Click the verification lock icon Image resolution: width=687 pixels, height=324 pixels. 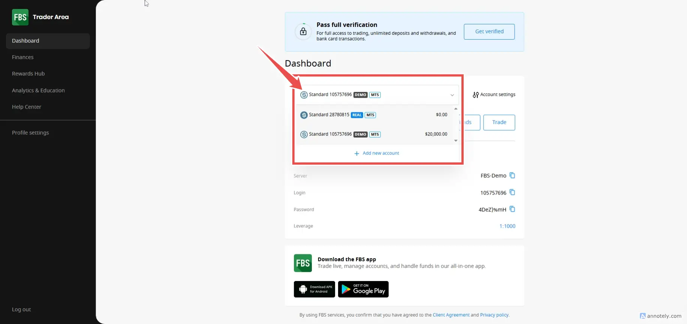point(303,31)
